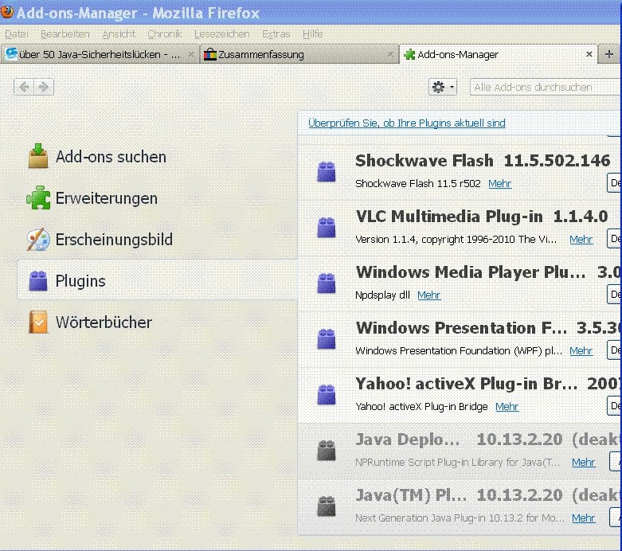Open a new tab with plus button
The height and width of the screenshot is (551, 622).
[x=609, y=55]
